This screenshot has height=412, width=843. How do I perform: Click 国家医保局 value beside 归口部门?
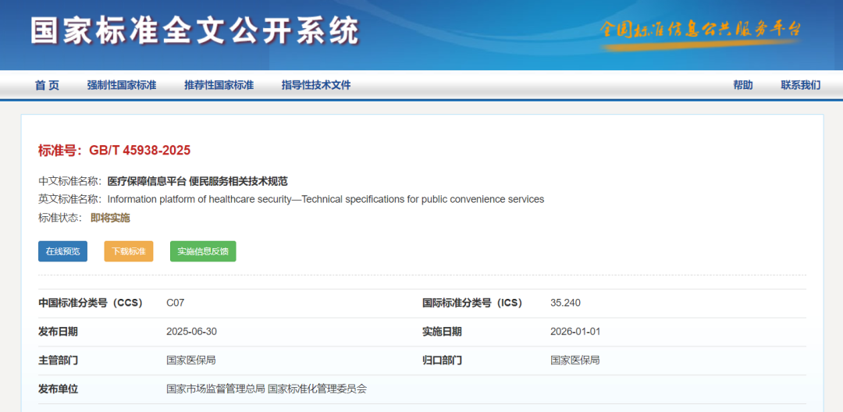[575, 360]
